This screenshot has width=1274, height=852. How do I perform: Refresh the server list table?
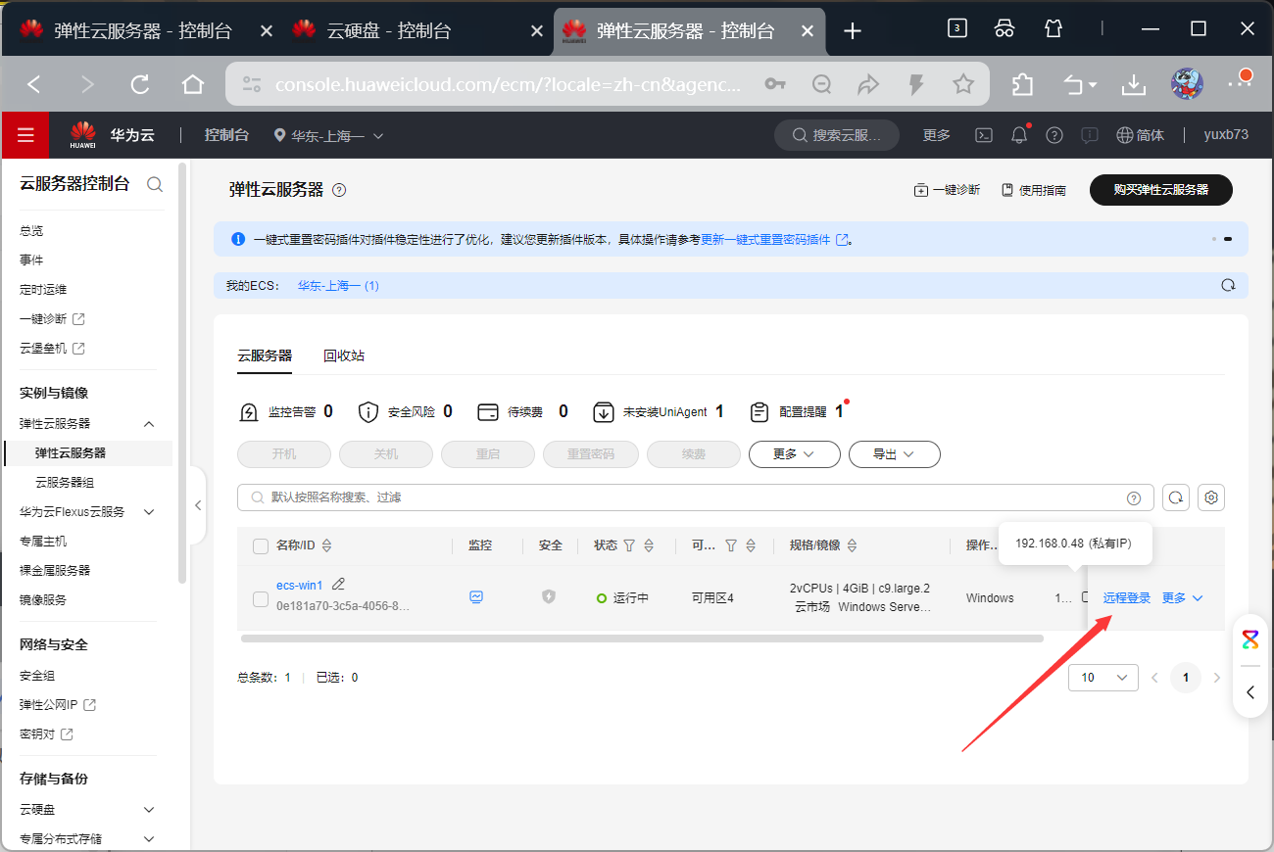(x=1176, y=497)
